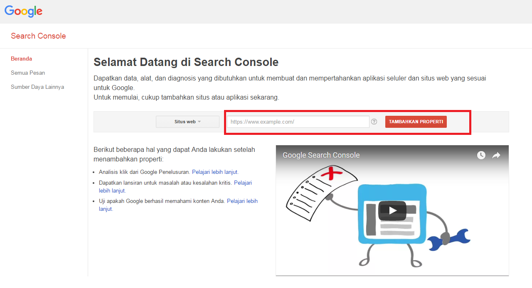Select Beranda in the sidebar
Image resolution: width=532 pixels, height=288 pixels.
click(22, 59)
